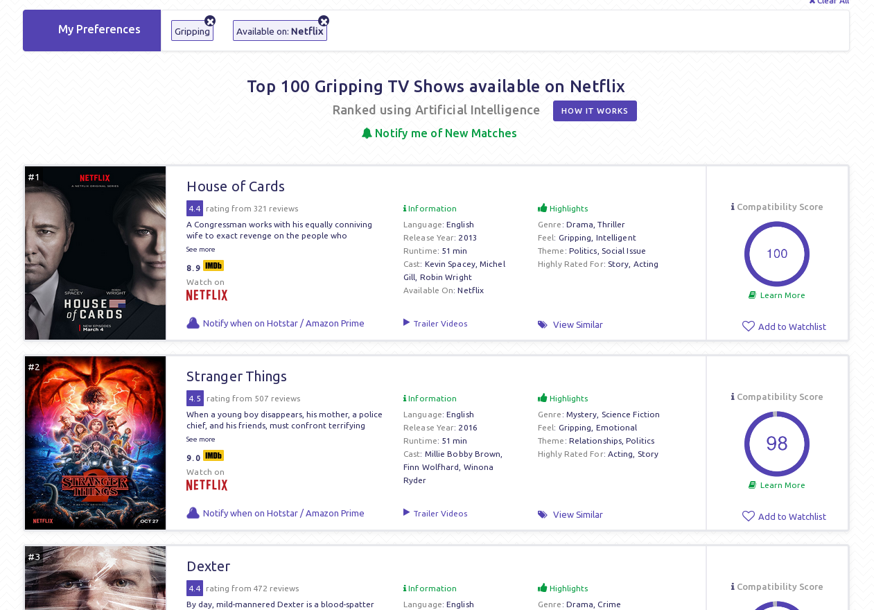Click the compatibility score 100 circle
This screenshot has width=874, height=610.
click(777, 254)
